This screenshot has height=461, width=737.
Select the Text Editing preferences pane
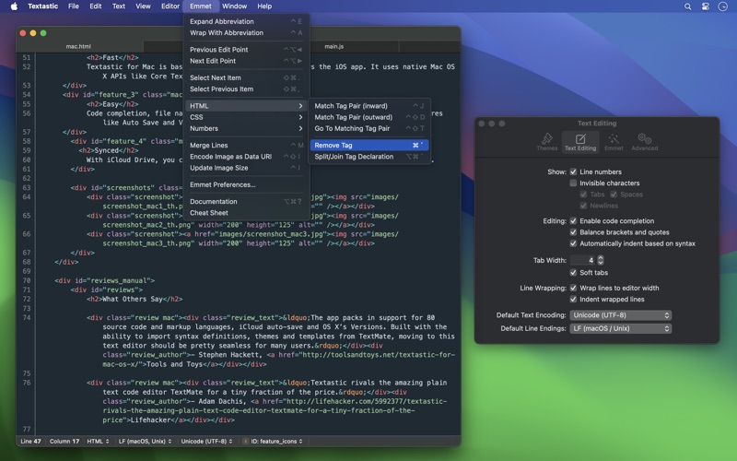point(580,142)
